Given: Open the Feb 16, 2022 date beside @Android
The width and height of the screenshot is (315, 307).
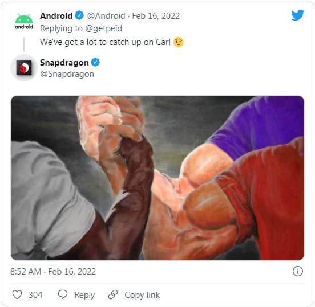Looking at the screenshot, I should (156, 16).
